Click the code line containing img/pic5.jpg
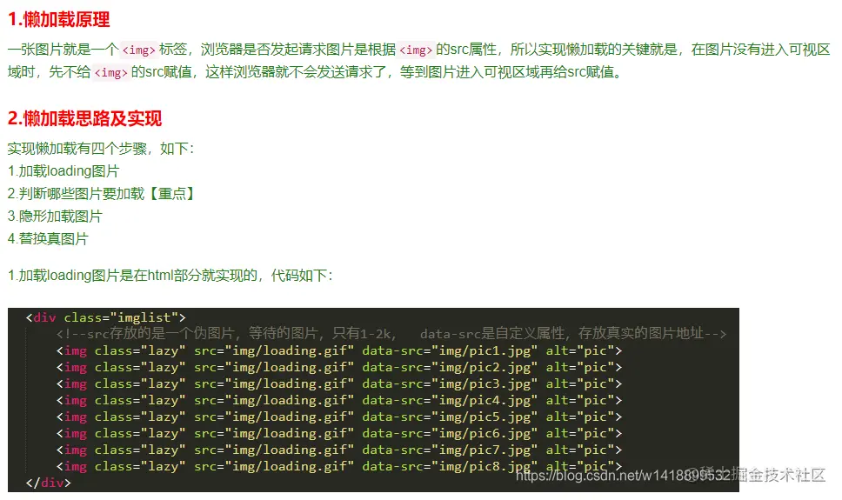This screenshot has height=500, width=842. click(x=339, y=417)
